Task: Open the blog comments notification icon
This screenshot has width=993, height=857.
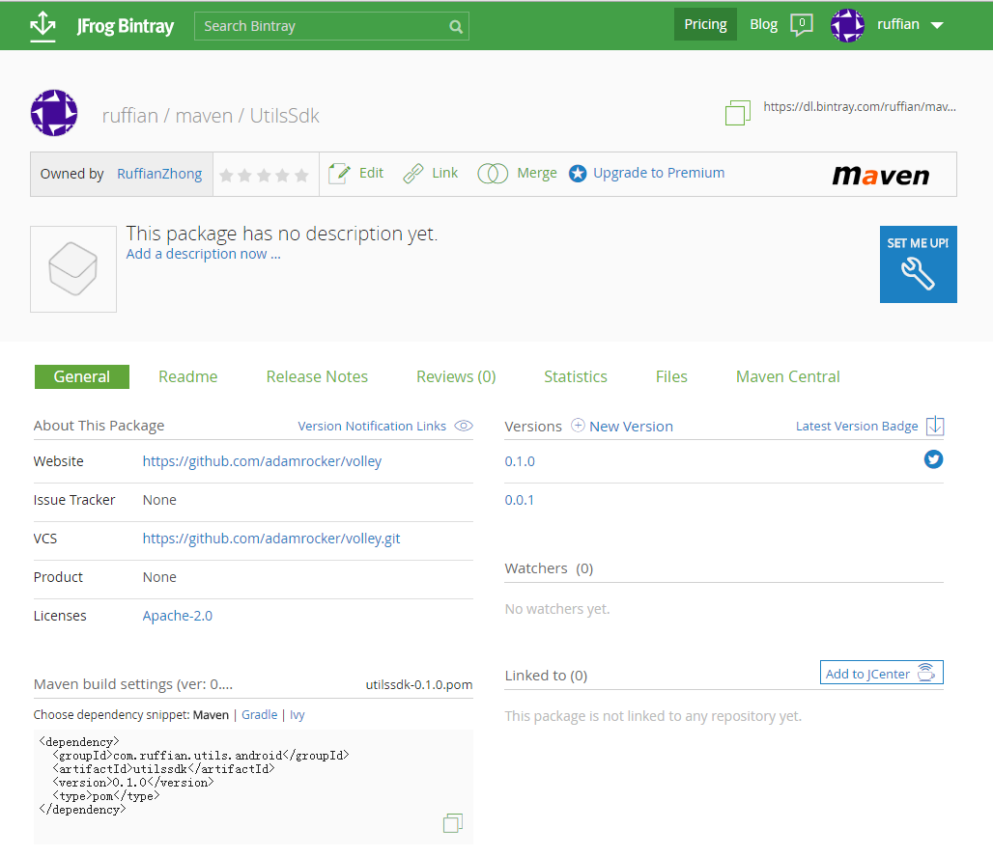Action: (x=801, y=25)
